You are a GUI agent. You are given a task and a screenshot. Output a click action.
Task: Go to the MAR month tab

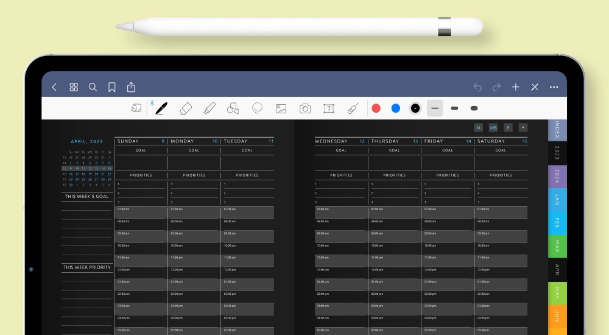coord(557,247)
